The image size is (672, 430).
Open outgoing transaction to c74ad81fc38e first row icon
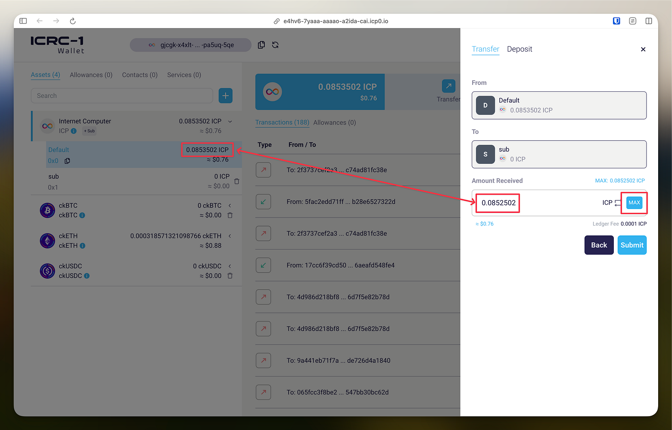(x=263, y=170)
